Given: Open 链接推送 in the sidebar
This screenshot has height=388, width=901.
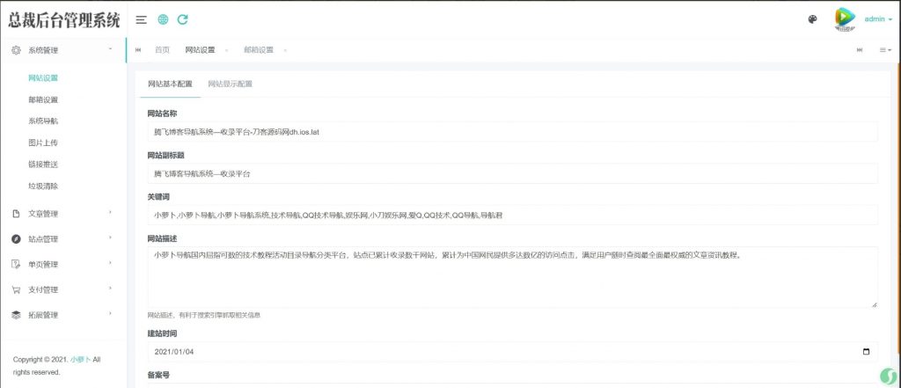Looking at the screenshot, I should tap(43, 165).
